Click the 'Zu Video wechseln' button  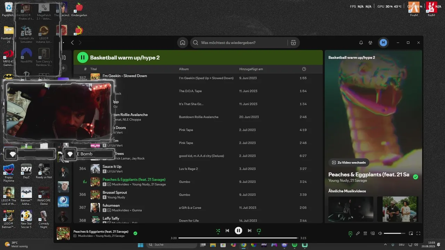pos(349,162)
